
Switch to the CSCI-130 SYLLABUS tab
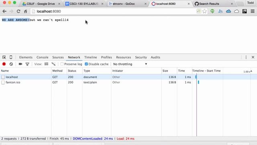[x=84, y=4]
